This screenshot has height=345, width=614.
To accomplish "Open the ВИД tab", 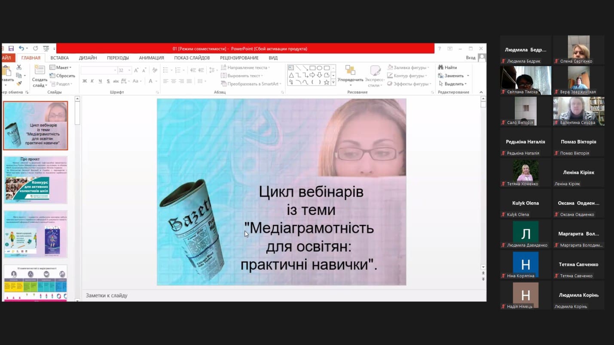I will pyautogui.click(x=273, y=58).
